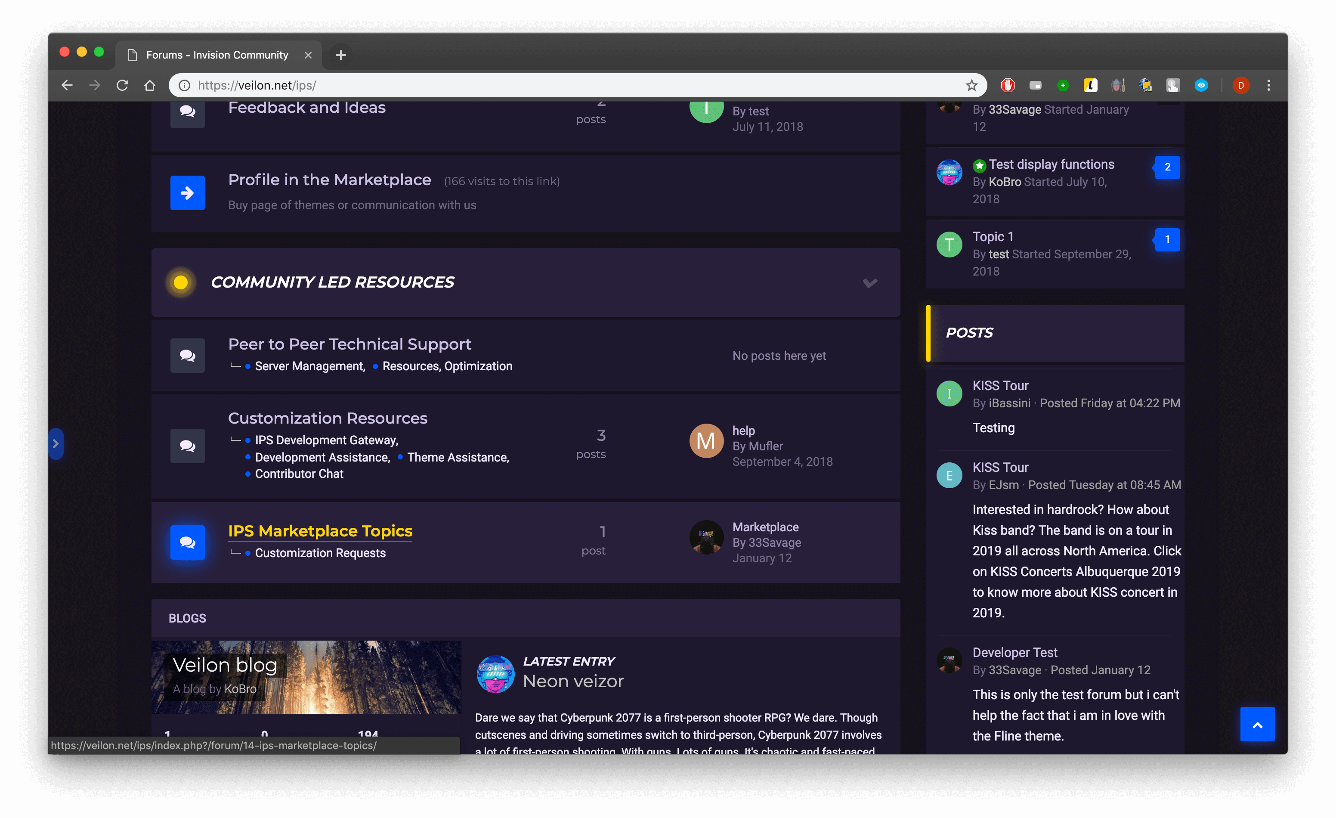Expand the left side drawer arrow

(55, 444)
